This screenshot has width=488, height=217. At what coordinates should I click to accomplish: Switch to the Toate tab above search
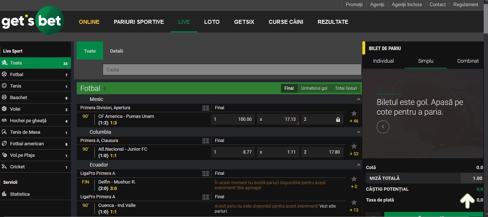tap(90, 51)
